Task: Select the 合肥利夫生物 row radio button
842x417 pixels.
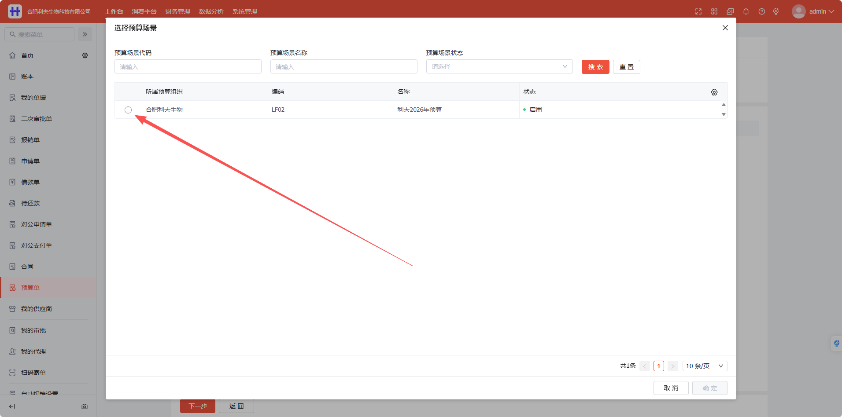Action: tap(128, 110)
